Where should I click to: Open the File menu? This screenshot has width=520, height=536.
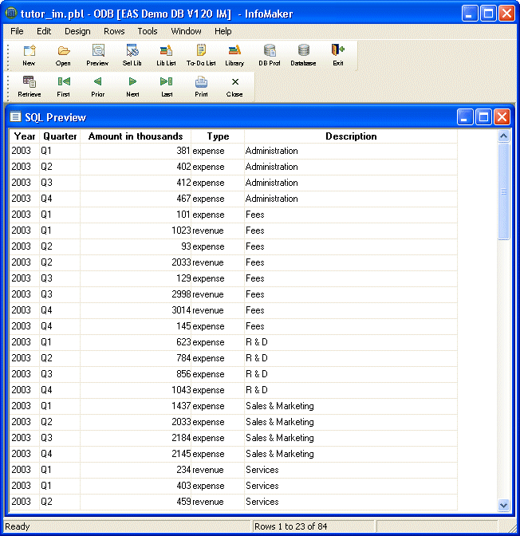click(17, 31)
